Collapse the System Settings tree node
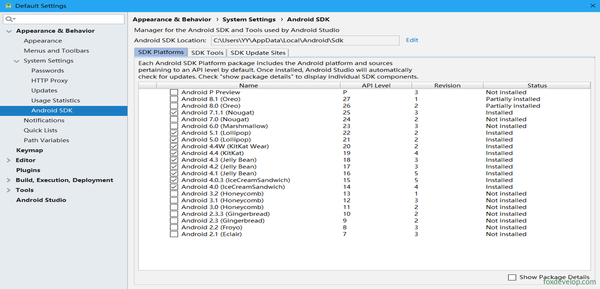The width and height of the screenshot is (600, 289). (17, 61)
